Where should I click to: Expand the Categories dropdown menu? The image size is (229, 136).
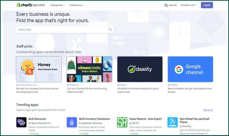58,5
